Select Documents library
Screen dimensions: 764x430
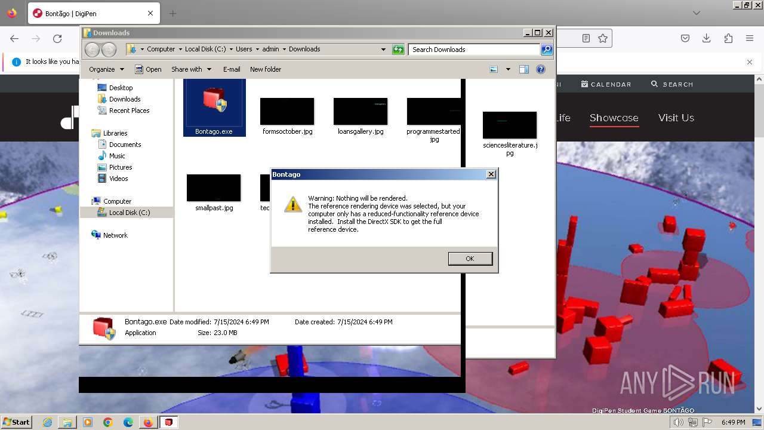click(125, 145)
